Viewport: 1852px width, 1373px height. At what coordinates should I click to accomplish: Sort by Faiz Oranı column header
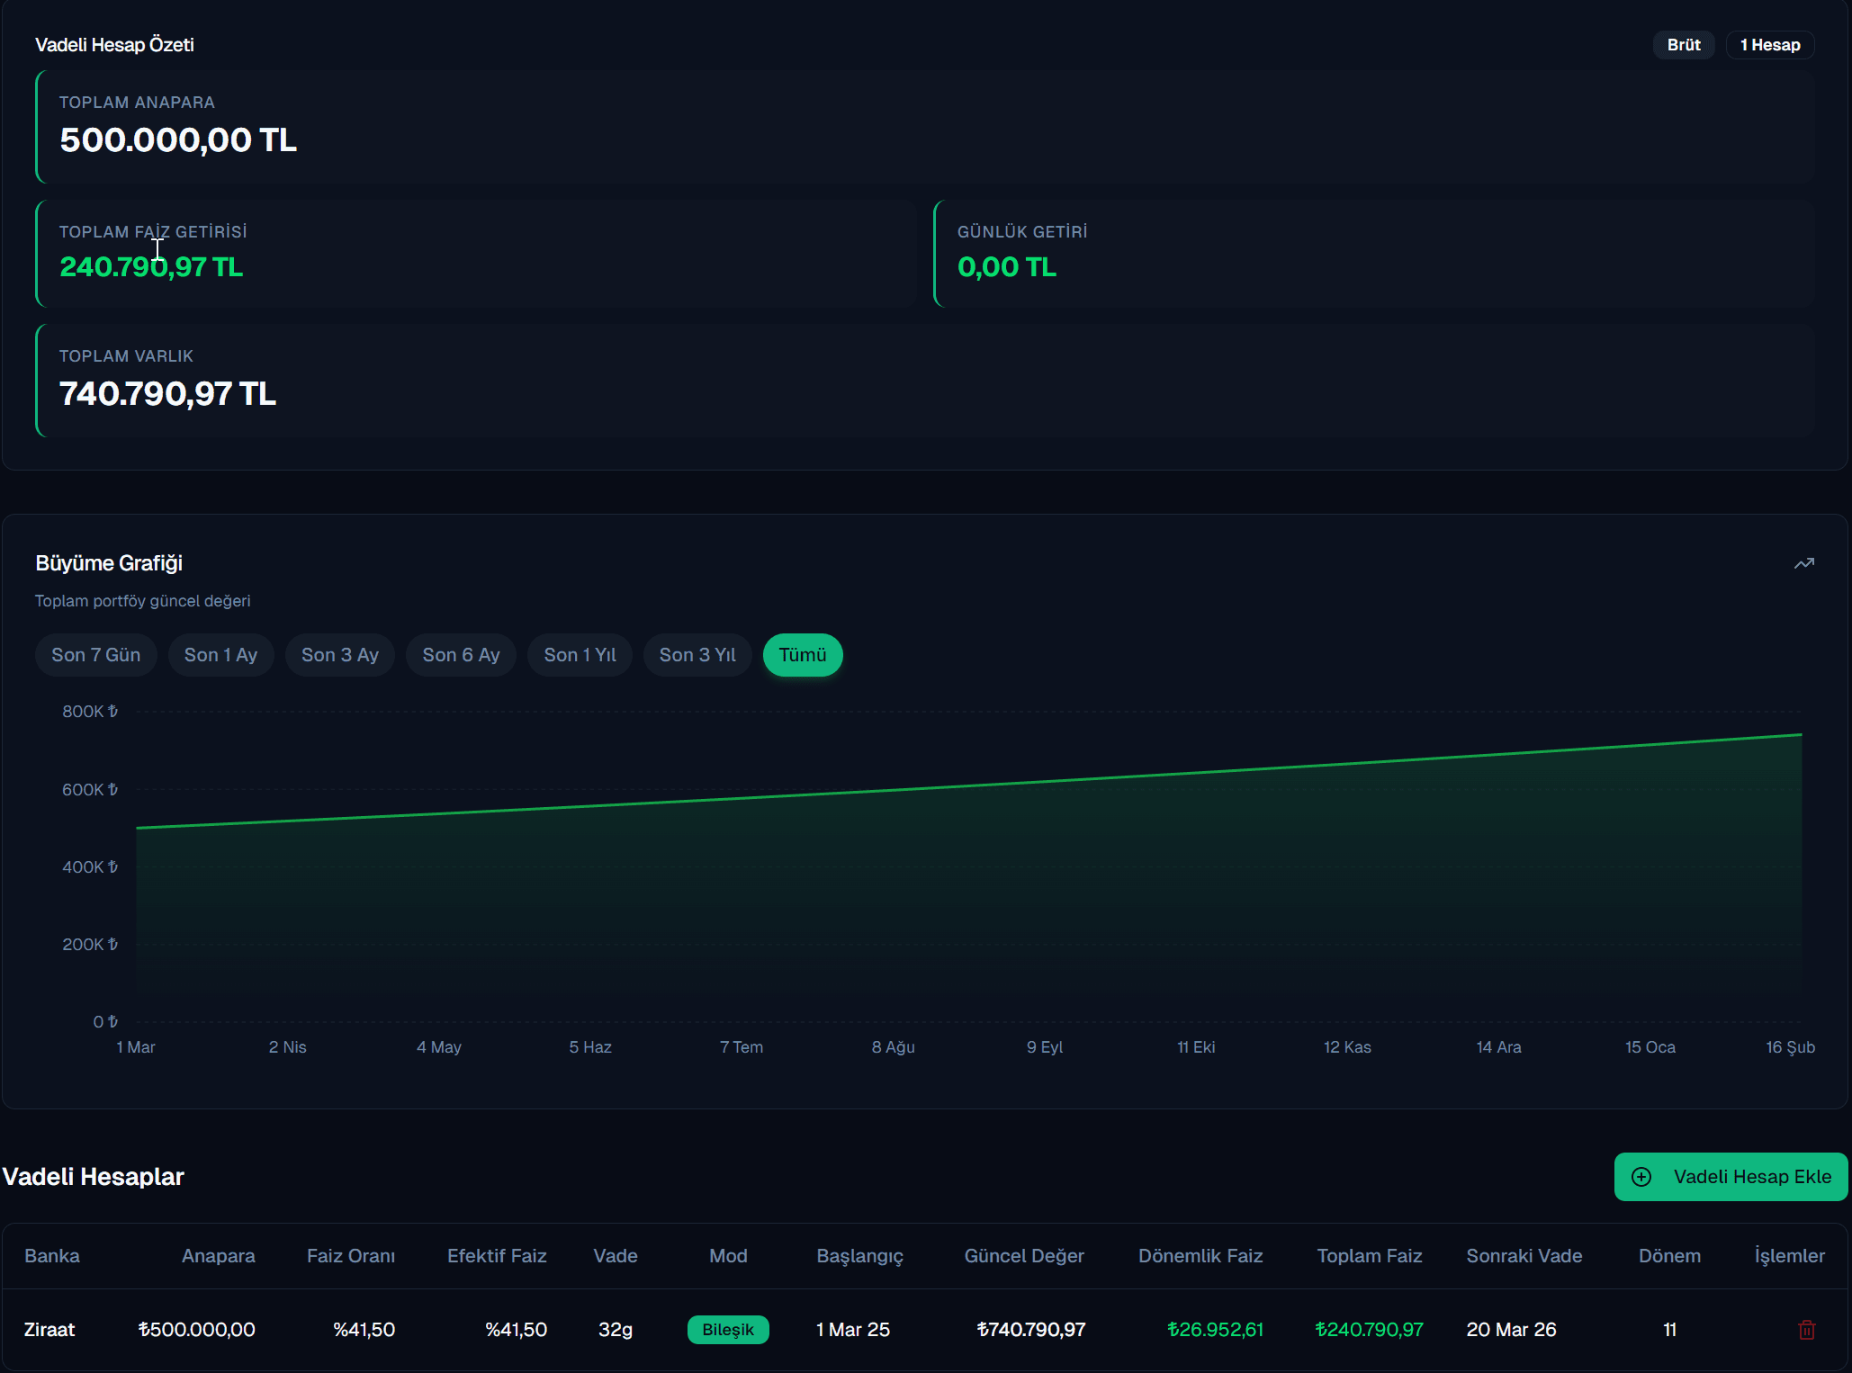[350, 1255]
